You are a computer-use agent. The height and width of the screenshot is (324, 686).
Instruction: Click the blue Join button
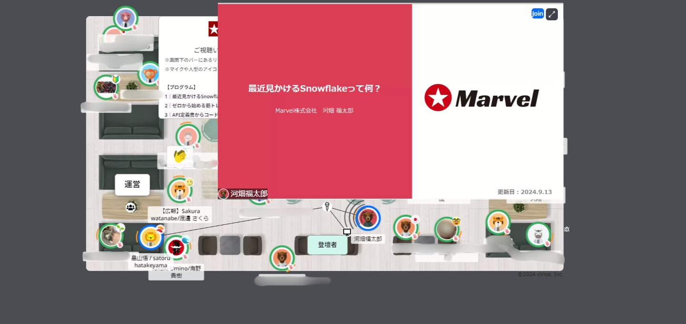(x=537, y=13)
